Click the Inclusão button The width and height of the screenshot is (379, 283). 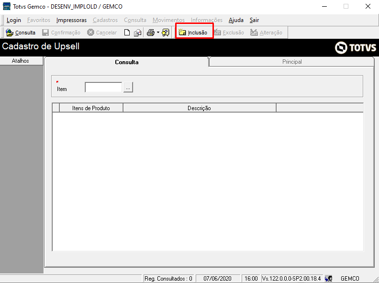[193, 33]
